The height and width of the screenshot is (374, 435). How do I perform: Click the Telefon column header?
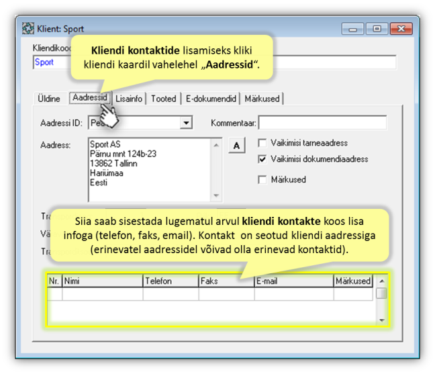171,281
